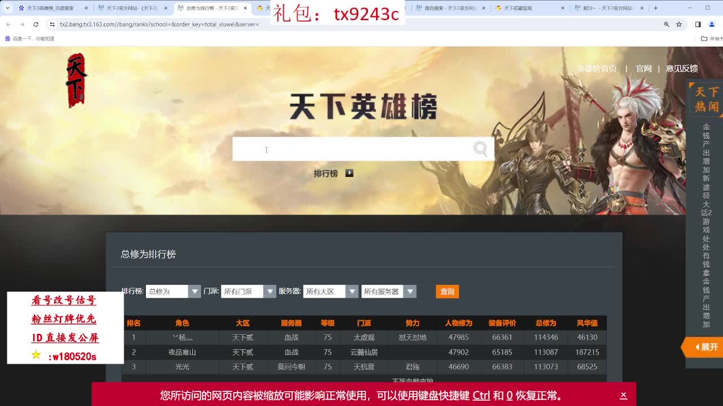
Task: Click 君殇 faction in rank 3 row
Action: pyautogui.click(x=412, y=367)
